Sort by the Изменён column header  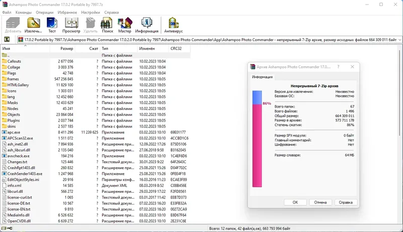[153, 48]
